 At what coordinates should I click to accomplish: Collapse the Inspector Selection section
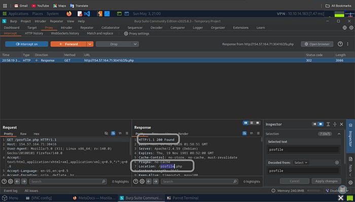coord(339,134)
